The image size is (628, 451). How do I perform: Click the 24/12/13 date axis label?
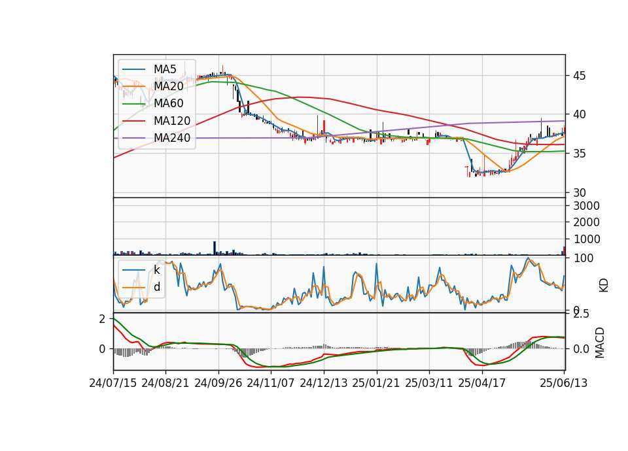(324, 384)
